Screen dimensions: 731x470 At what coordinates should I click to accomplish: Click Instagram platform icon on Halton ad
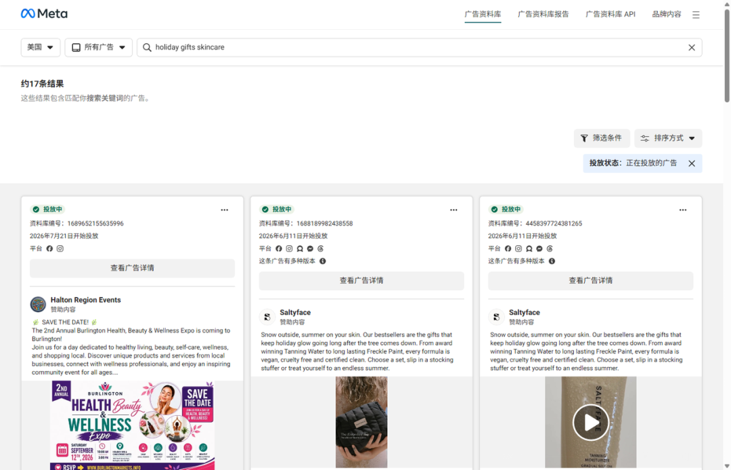point(60,249)
